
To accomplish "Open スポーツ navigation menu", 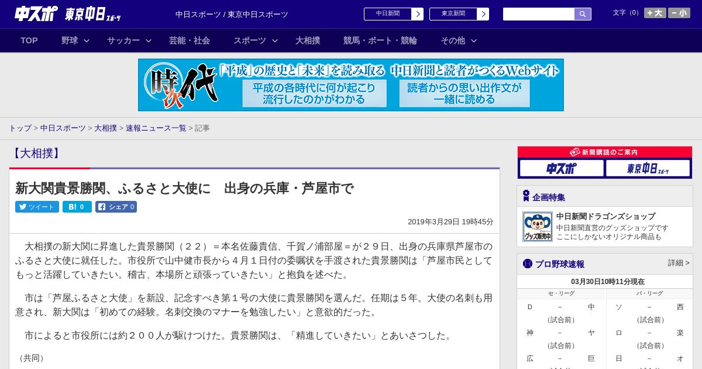I will (250, 40).
